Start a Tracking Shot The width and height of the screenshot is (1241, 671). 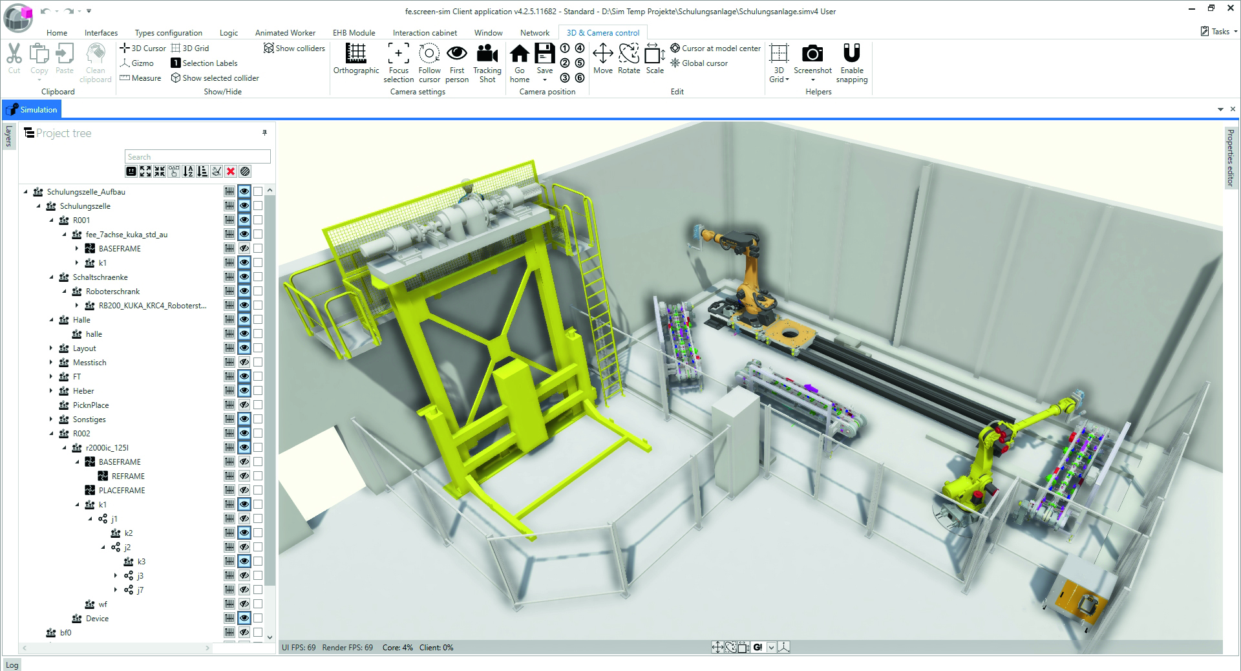(x=487, y=61)
